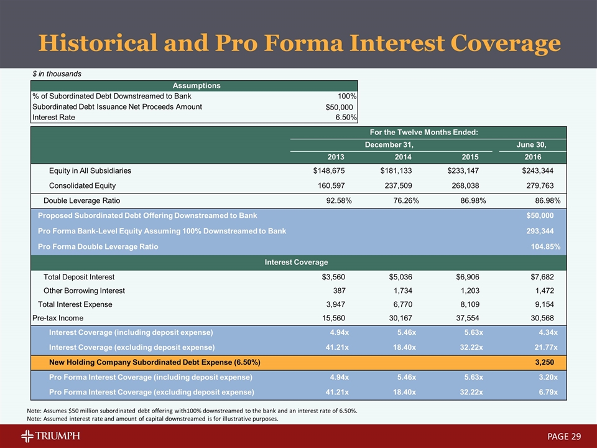The height and width of the screenshot is (448, 597).
Task: Click the For the Twelve Months Ended header
Action: [x=427, y=131]
